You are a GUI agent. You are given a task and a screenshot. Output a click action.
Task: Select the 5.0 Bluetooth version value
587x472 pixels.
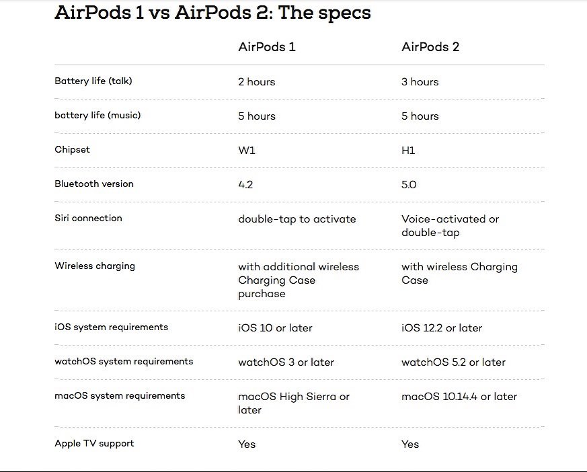click(409, 184)
